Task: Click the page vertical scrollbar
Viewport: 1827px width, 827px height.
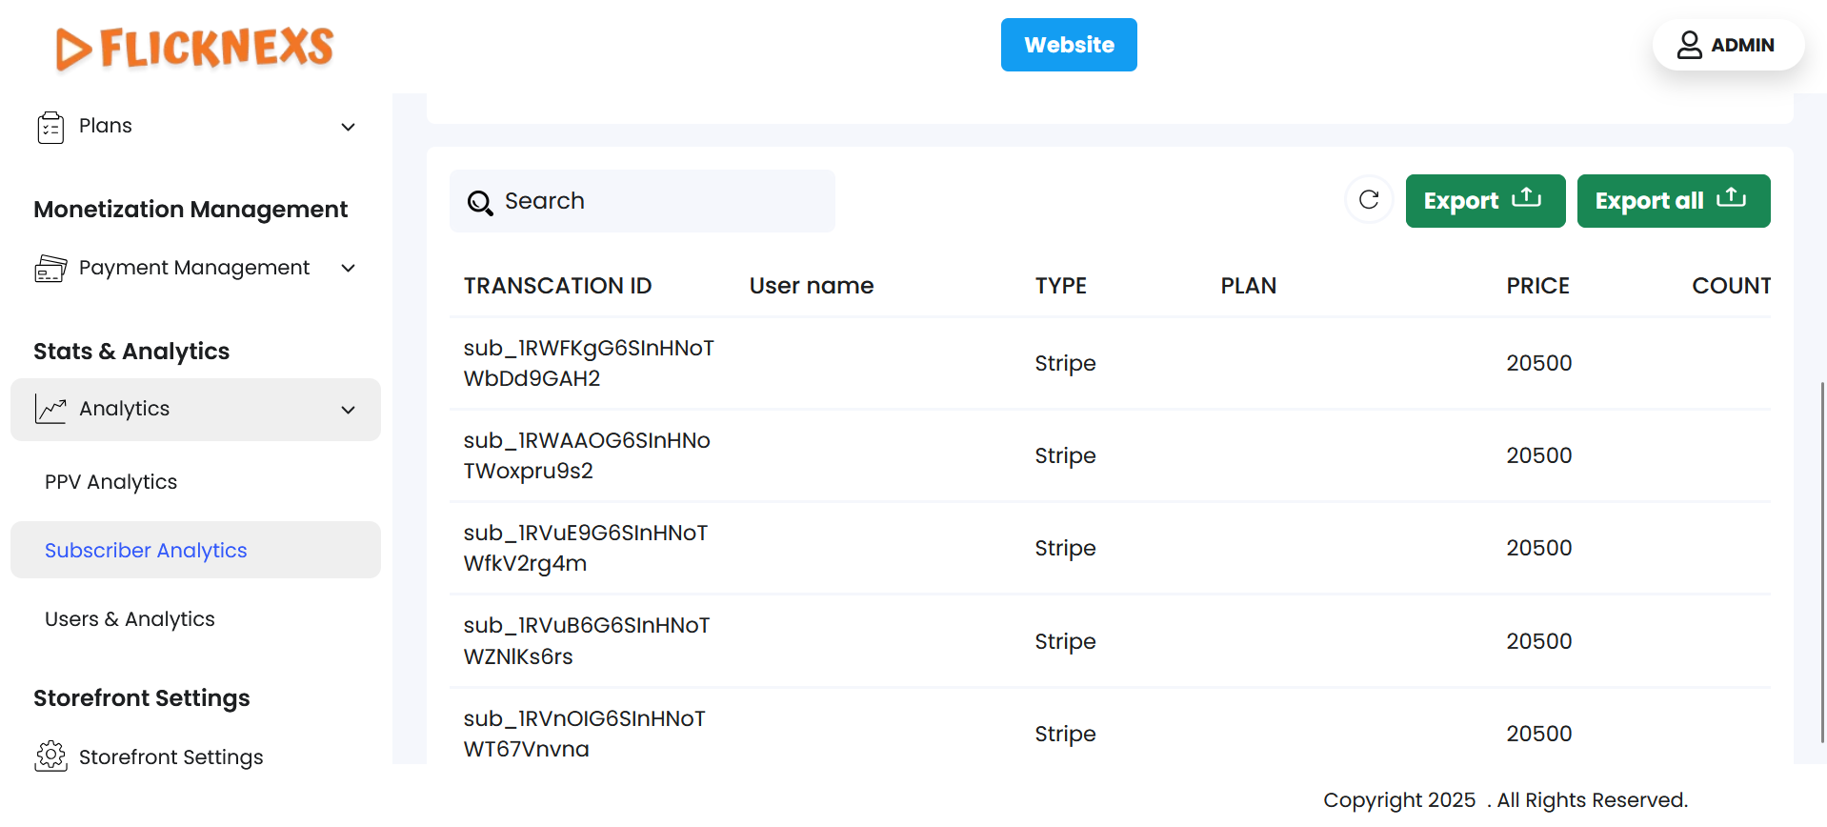Action: [1821, 562]
